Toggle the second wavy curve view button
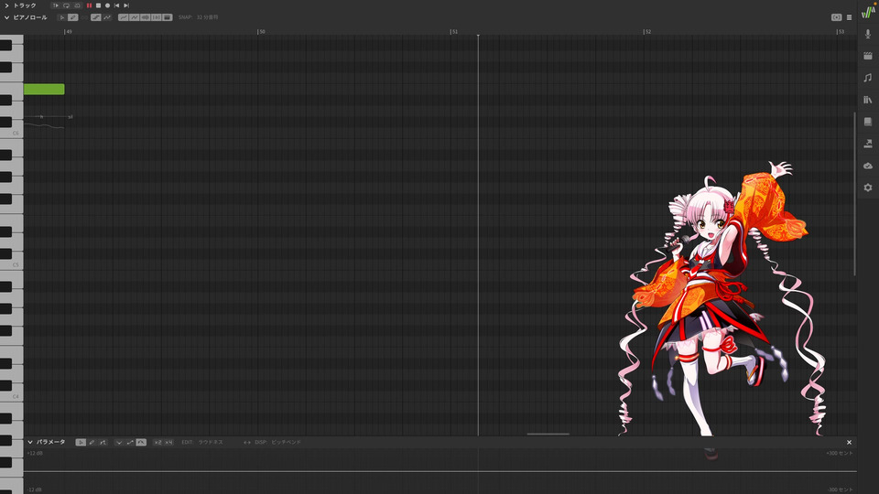The height and width of the screenshot is (494, 879). 135,17
